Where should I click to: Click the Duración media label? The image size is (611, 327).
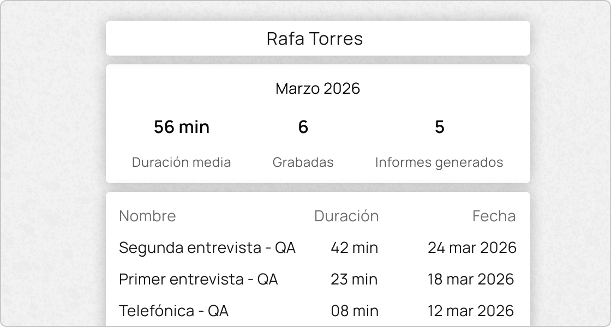tap(182, 162)
